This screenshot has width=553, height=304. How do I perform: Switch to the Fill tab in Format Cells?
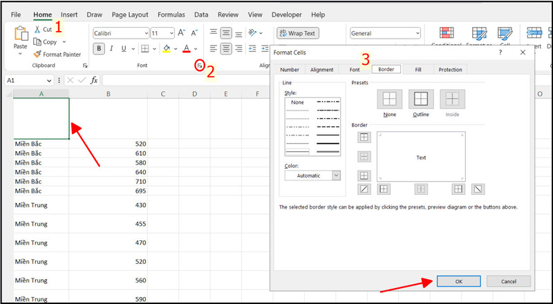pos(418,70)
